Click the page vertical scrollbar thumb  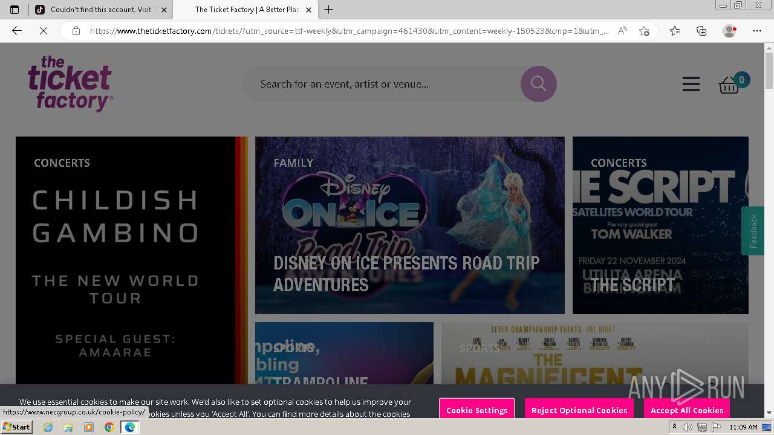click(x=769, y=71)
